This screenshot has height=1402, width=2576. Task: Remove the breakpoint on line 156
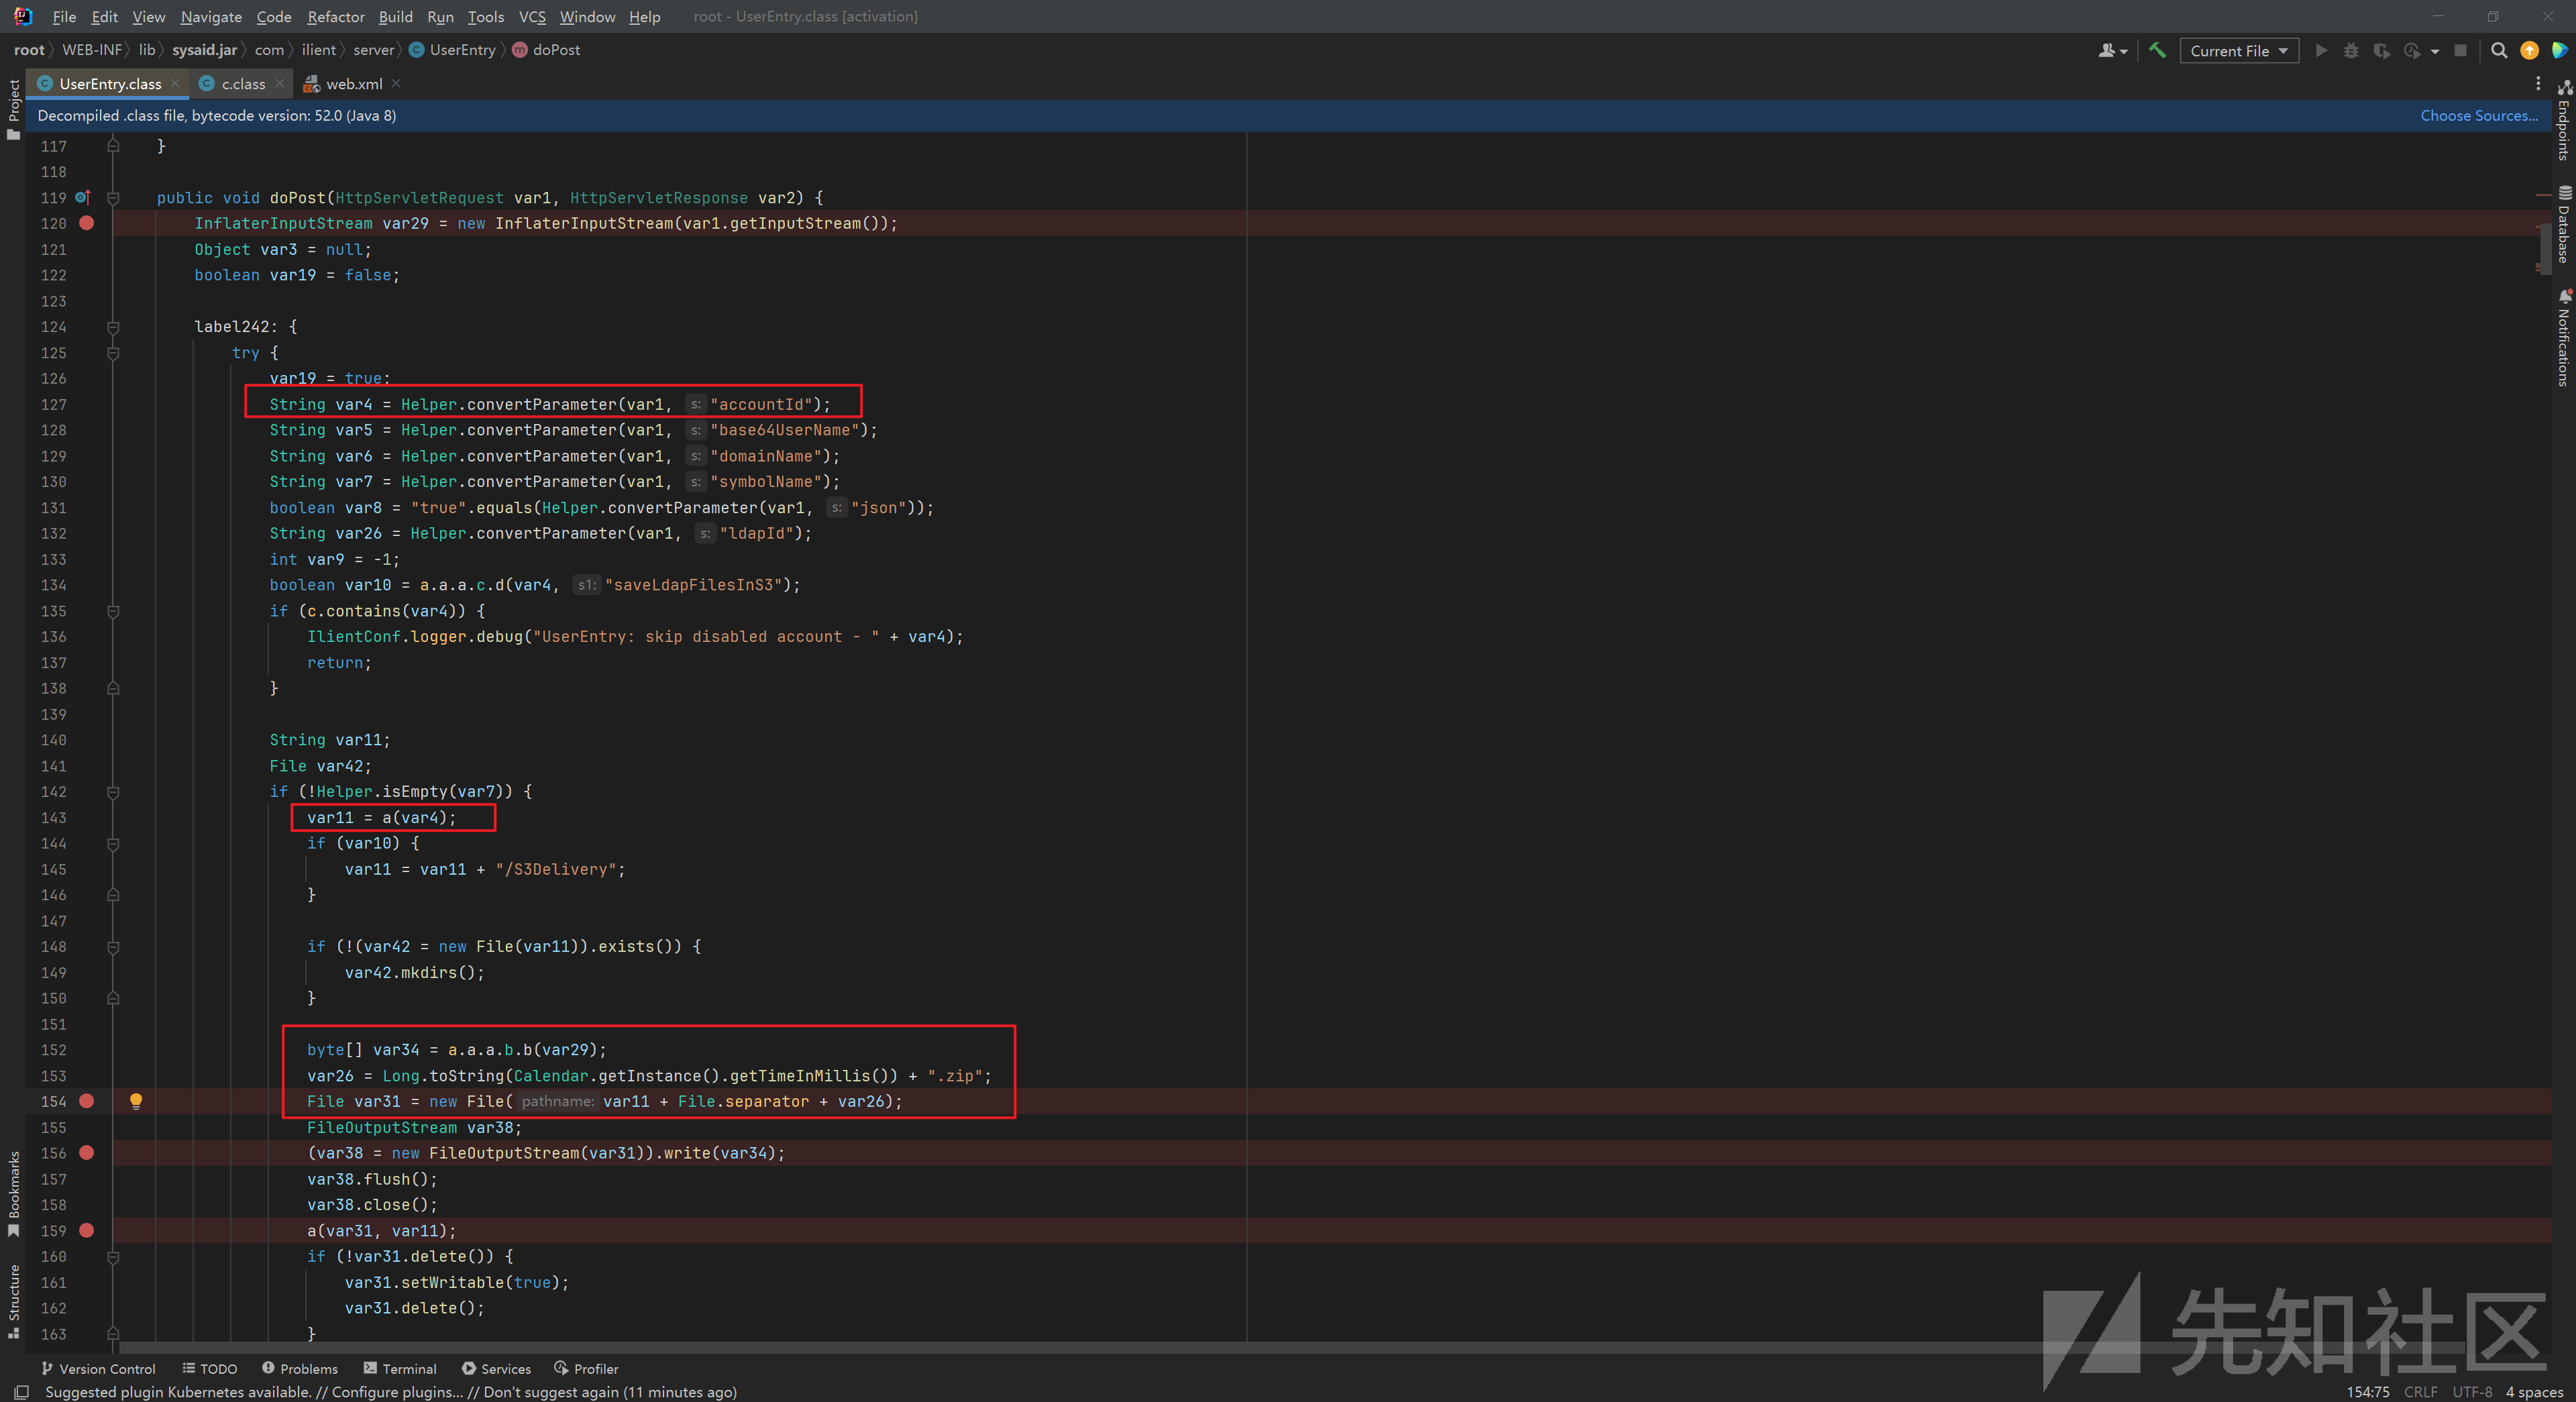click(87, 1153)
